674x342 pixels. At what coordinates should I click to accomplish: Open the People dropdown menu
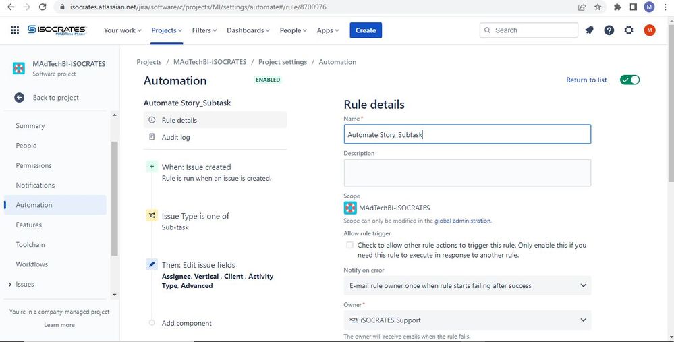coord(293,30)
